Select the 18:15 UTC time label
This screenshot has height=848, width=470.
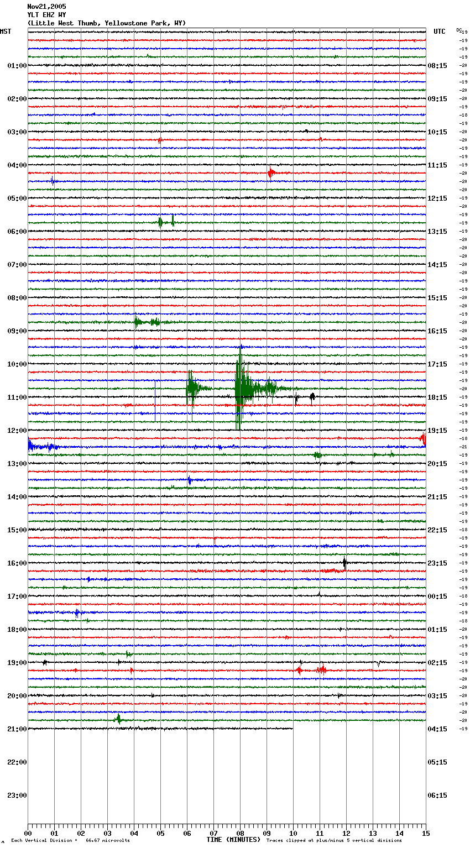tap(437, 397)
